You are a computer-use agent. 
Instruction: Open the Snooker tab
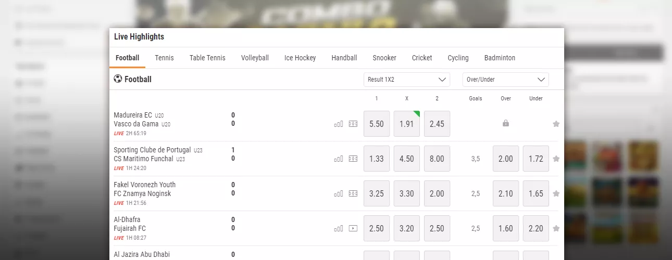[x=384, y=58]
